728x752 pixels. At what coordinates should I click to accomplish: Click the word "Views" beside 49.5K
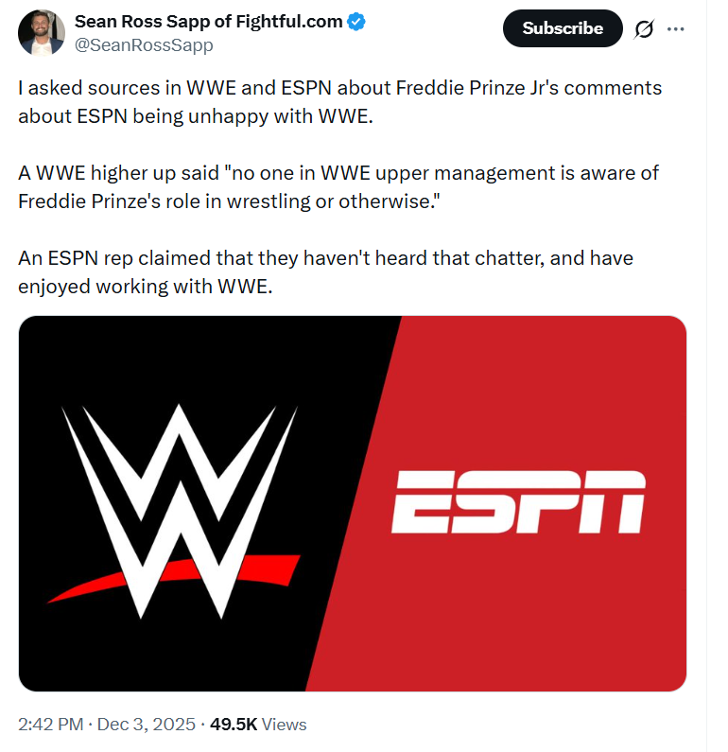pos(284,725)
